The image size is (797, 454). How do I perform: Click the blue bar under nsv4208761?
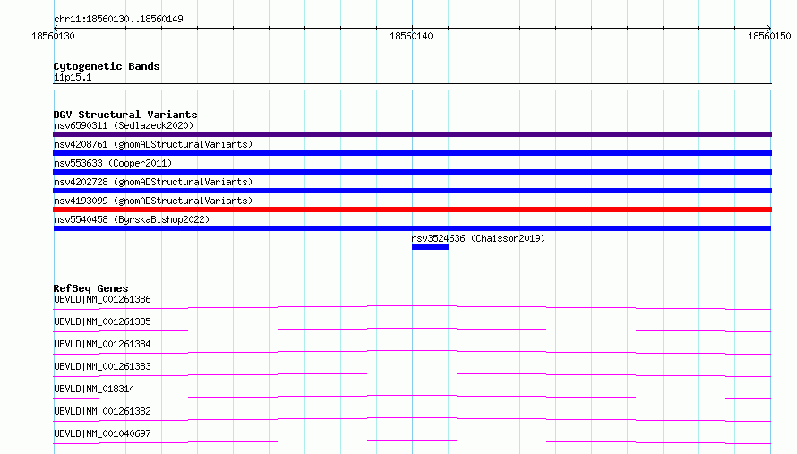tap(412, 153)
